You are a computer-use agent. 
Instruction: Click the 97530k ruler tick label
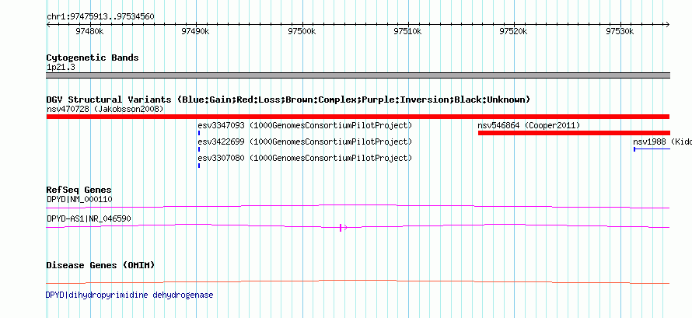(x=620, y=31)
